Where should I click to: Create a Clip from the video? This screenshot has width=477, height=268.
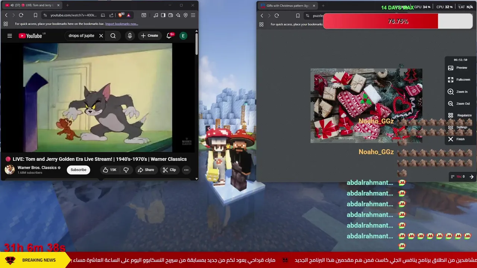(169, 170)
